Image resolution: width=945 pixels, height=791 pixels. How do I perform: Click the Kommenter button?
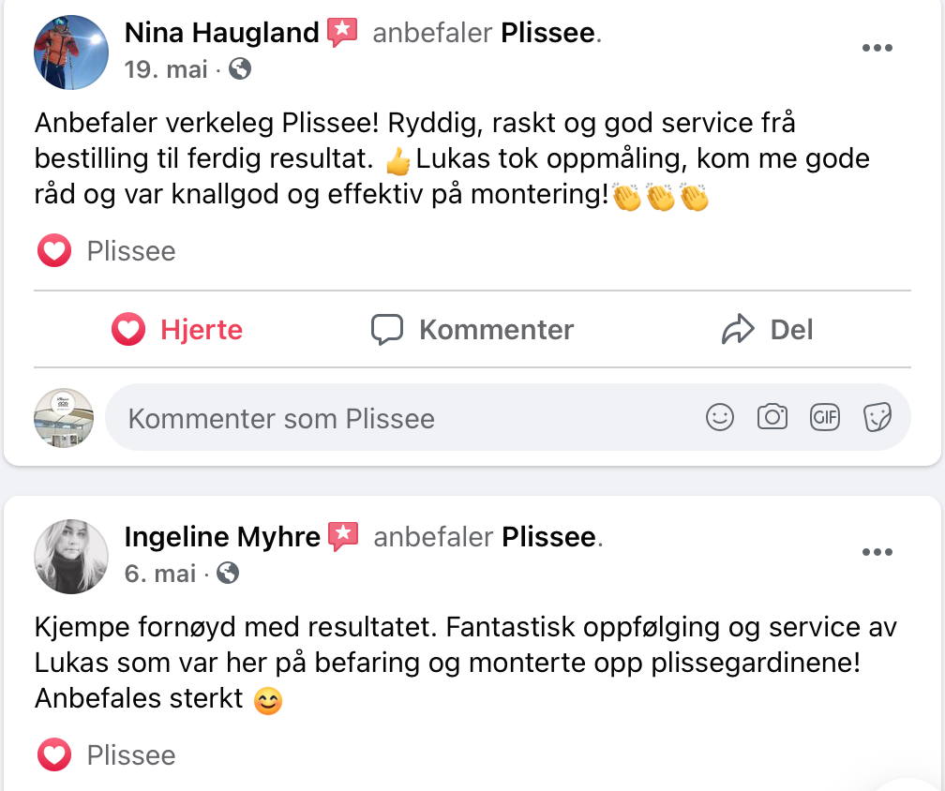[x=472, y=330]
